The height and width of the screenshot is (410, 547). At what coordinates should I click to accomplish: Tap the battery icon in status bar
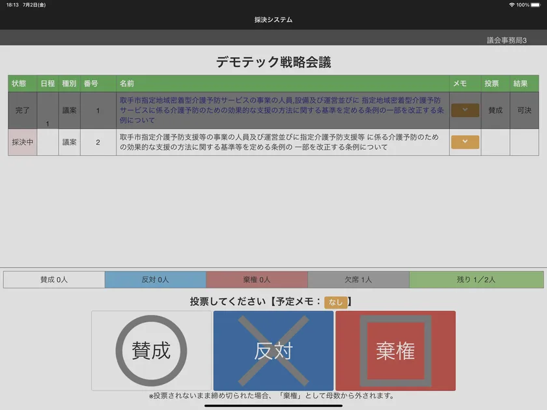535,5
